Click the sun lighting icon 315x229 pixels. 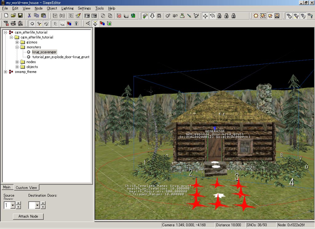point(256,16)
